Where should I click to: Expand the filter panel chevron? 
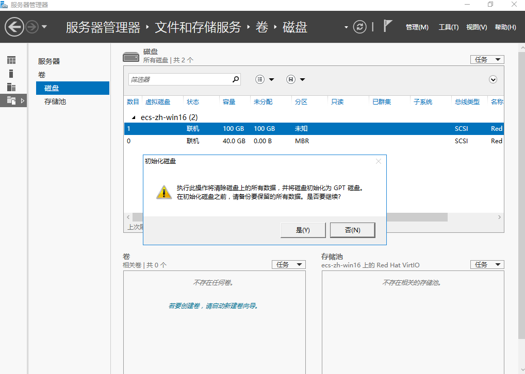pyautogui.click(x=493, y=79)
